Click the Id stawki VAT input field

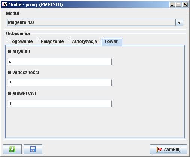[60, 104]
